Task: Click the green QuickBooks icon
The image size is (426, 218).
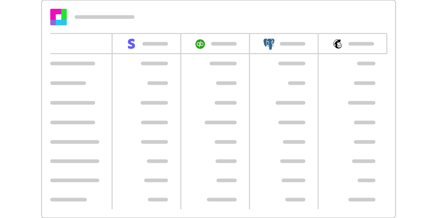Action: (200, 44)
